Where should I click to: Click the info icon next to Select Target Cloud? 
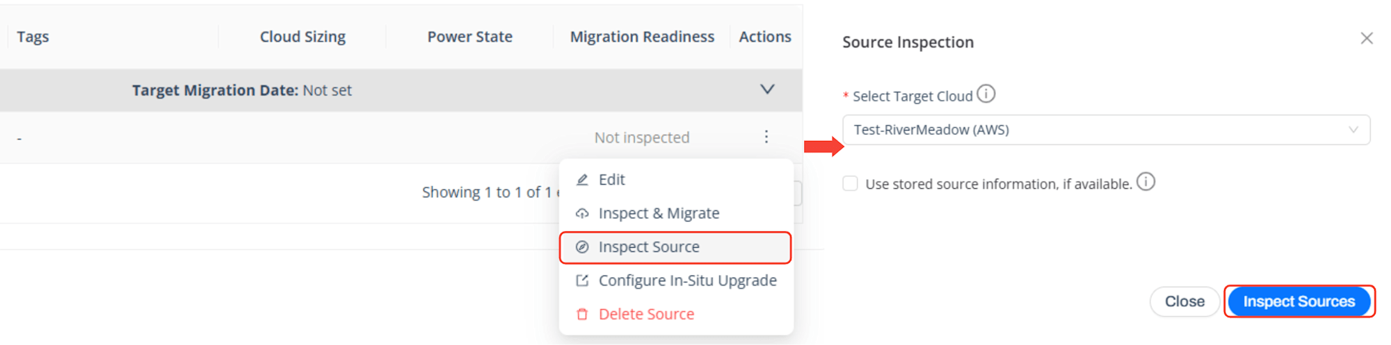[x=986, y=94]
